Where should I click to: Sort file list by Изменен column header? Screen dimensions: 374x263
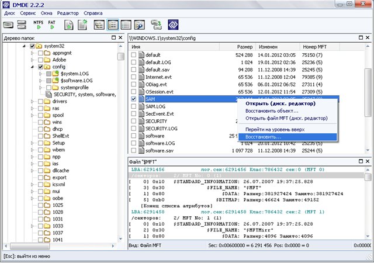pyautogui.click(x=278, y=47)
